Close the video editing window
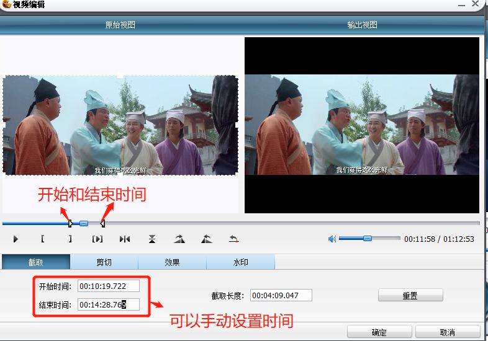488x341 pixels. (x=475, y=4)
